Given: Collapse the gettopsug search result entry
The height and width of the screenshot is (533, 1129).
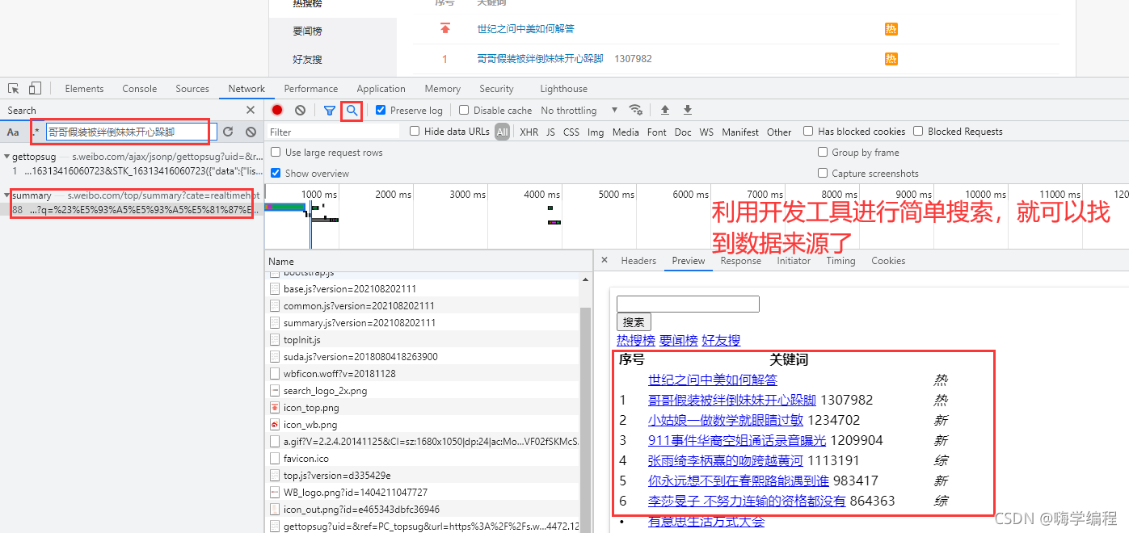Looking at the screenshot, I should pyautogui.click(x=7, y=157).
